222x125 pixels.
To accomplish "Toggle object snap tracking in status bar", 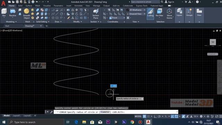I will (x=172, y=117).
